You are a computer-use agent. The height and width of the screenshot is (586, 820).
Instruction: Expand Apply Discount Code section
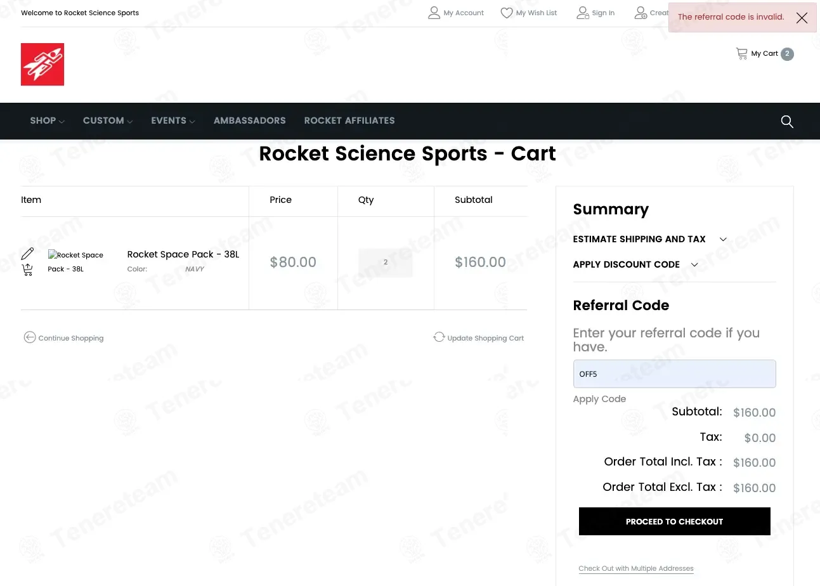635,264
